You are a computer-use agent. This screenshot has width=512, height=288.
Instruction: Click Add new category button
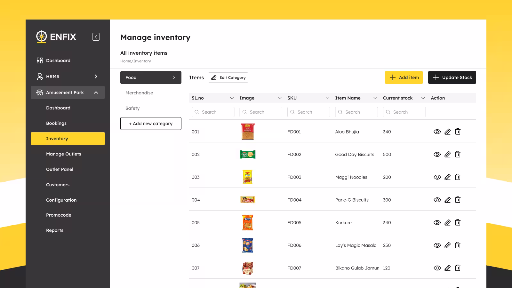tap(151, 124)
